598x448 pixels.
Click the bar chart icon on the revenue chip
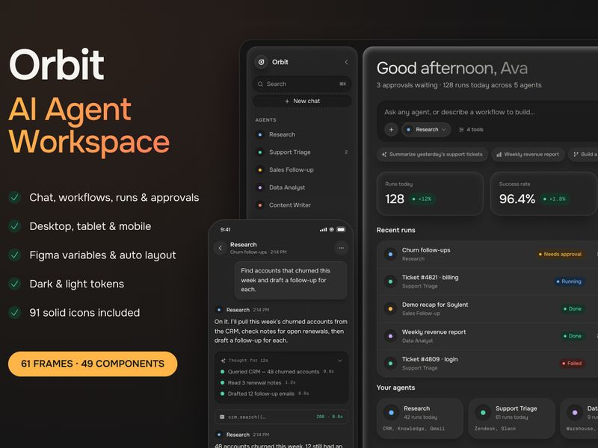[499, 155]
